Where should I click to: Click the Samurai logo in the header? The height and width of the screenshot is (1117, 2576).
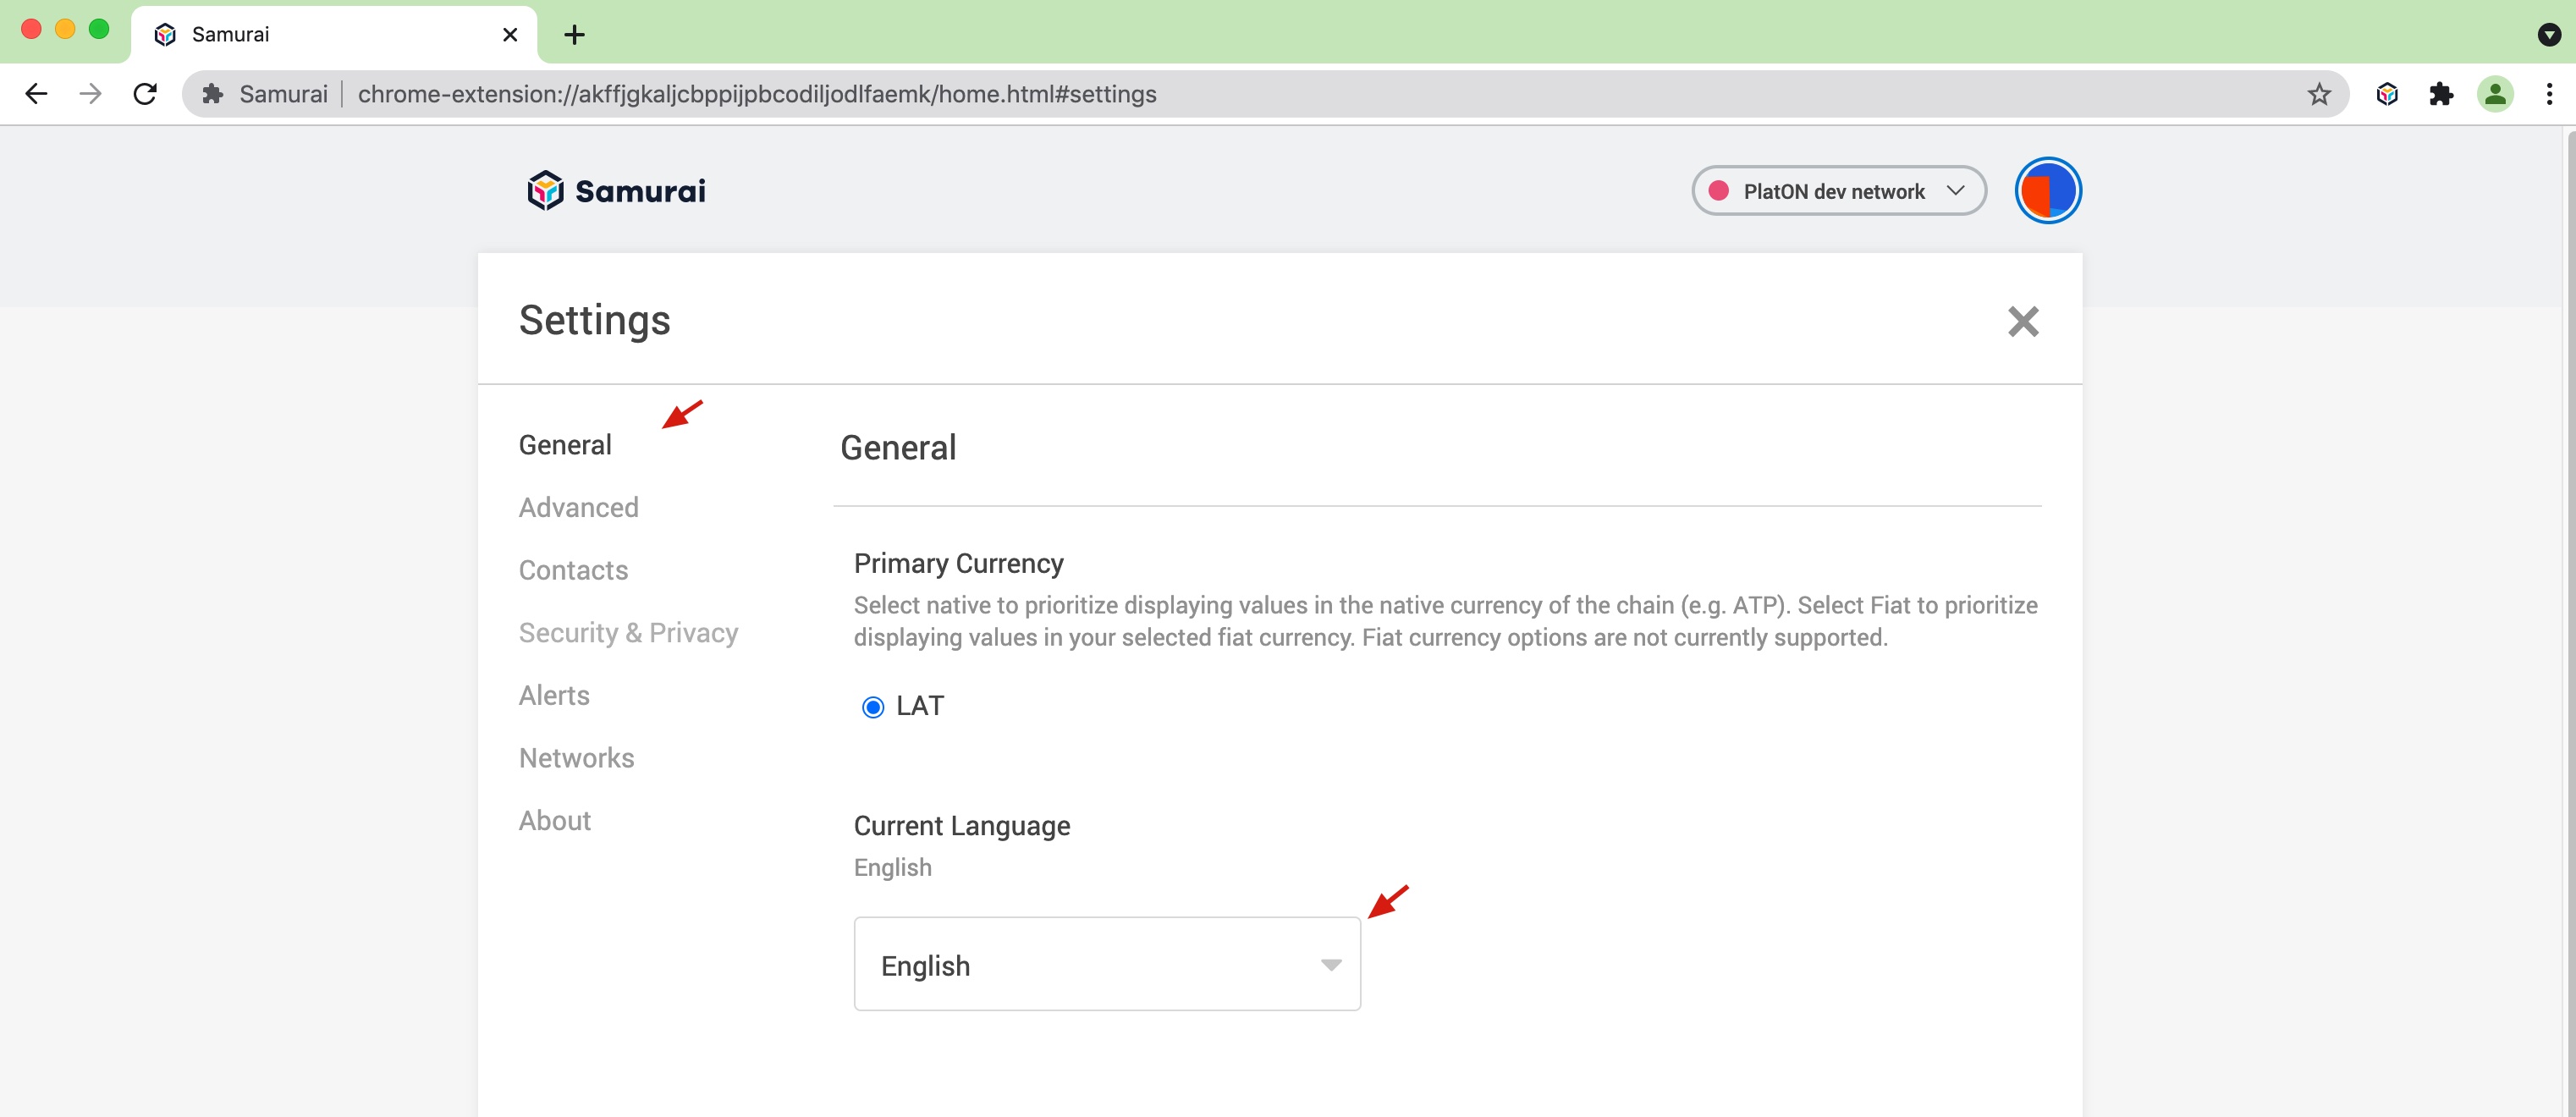pos(616,191)
